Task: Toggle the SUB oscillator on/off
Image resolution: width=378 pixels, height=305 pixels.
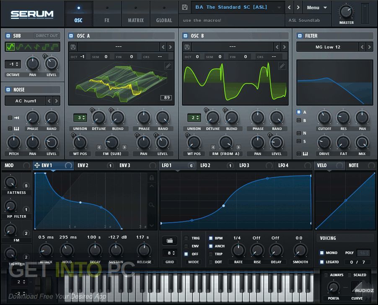Action: 8,36
